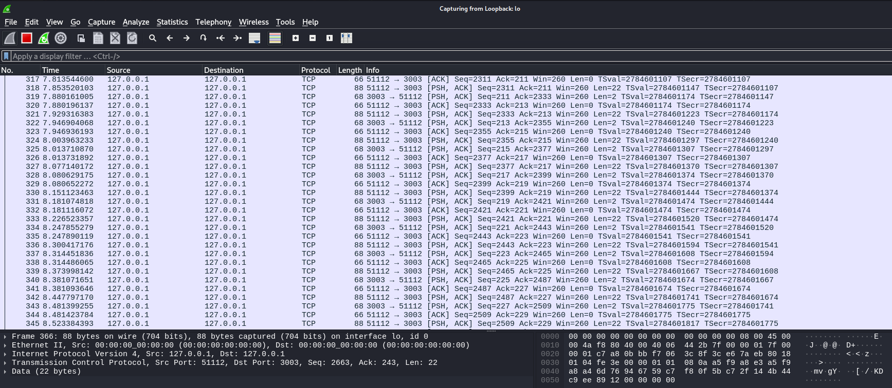
Task: Click the display filter bookmark icon
Action: [x=6, y=56]
